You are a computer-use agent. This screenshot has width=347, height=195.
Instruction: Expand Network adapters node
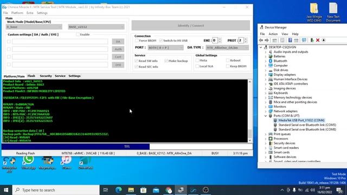pyautogui.click(x=266, y=111)
